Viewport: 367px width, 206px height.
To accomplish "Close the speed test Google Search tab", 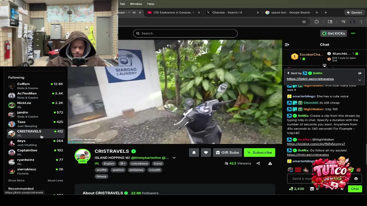I will (x=317, y=13).
